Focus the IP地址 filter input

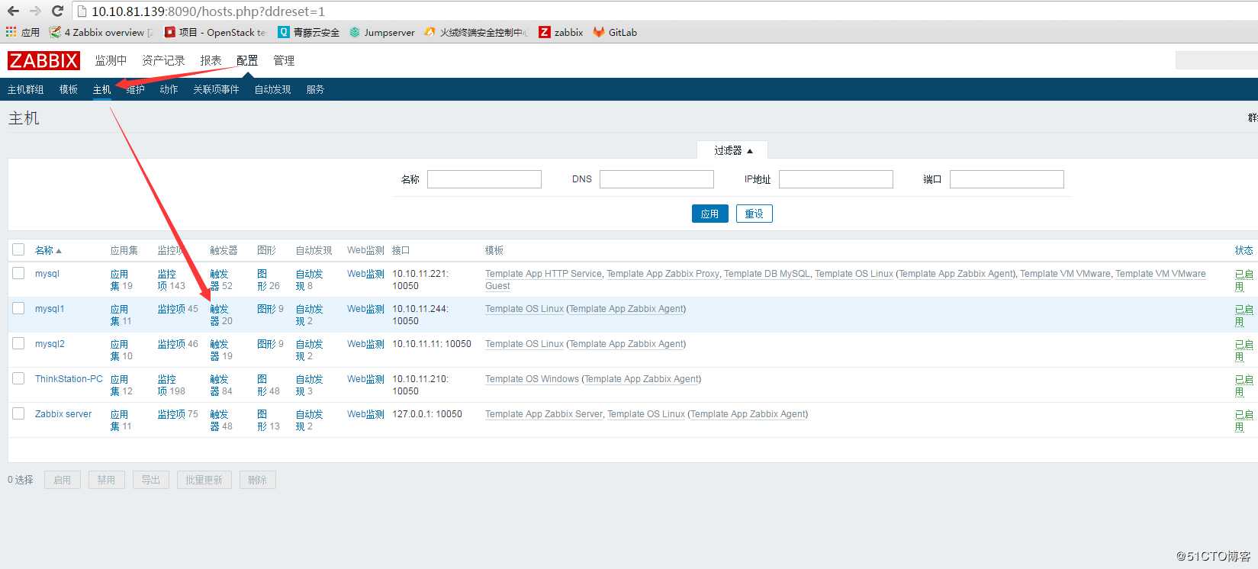tap(836, 179)
